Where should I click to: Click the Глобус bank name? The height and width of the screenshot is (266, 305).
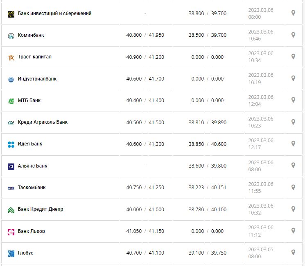(26, 253)
